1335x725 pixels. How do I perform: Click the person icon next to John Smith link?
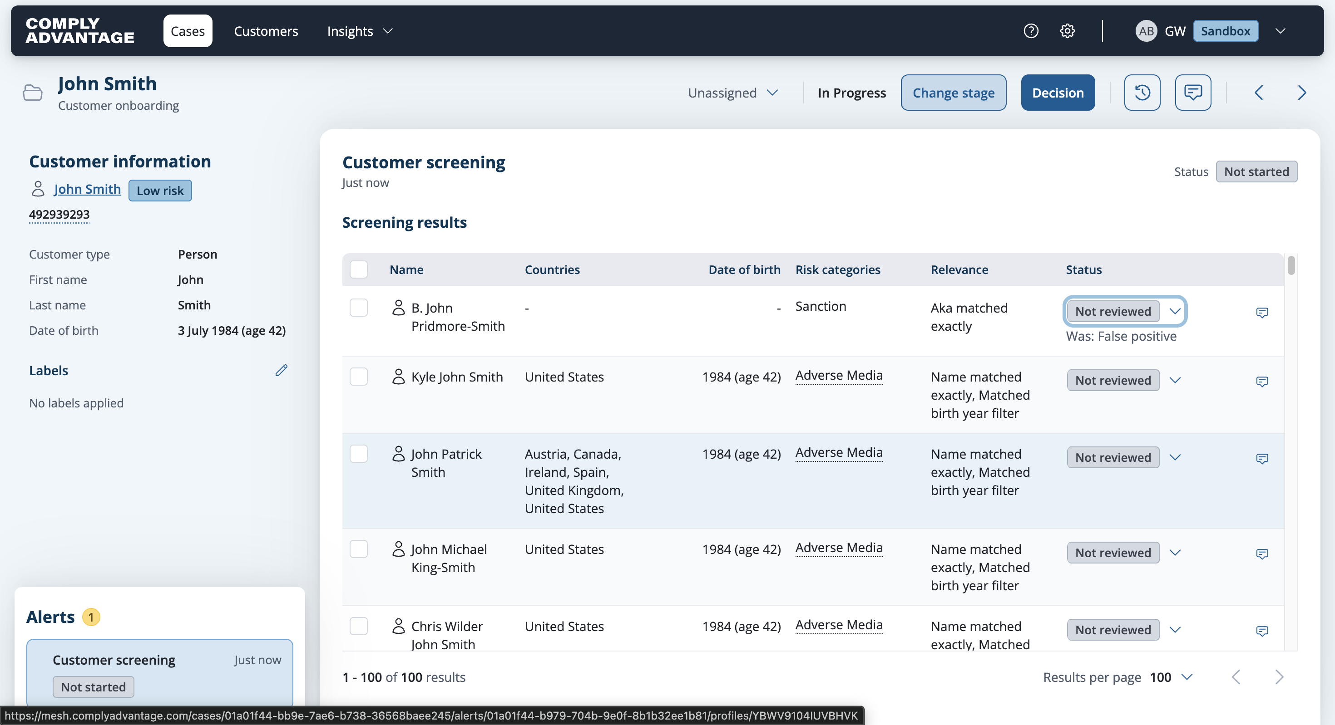pyautogui.click(x=38, y=189)
